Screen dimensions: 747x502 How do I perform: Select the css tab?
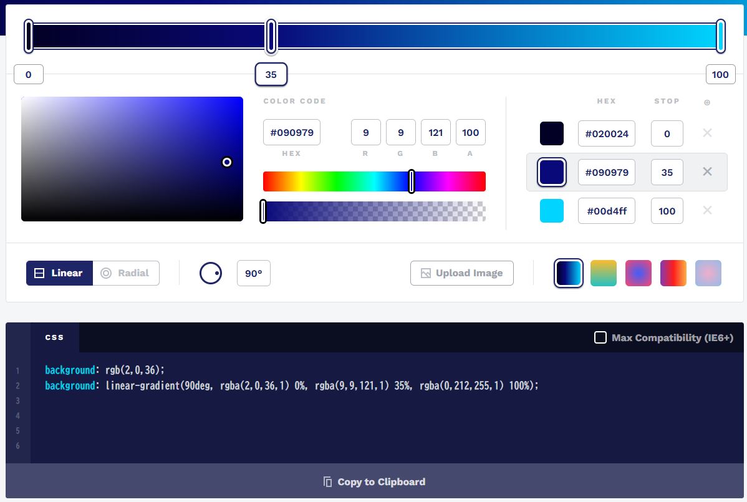pos(55,337)
